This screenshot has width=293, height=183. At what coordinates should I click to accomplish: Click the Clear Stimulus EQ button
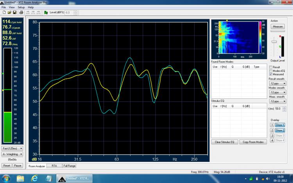[225, 142]
